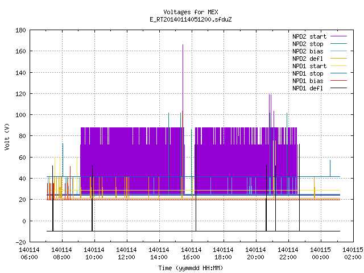Click the 140114 18:00 time tick label
The width and height of the screenshot is (364, 273).
224,254
